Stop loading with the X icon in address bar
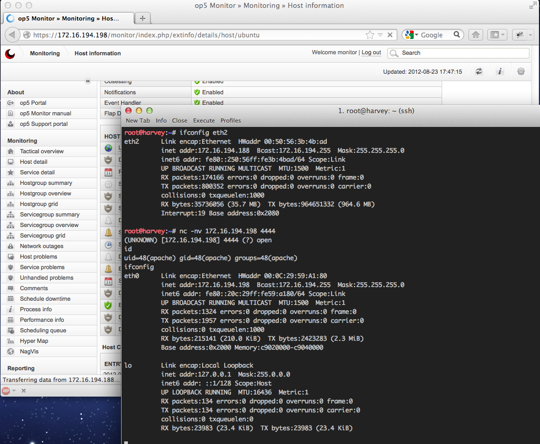 pyautogui.click(x=390, y=35)
